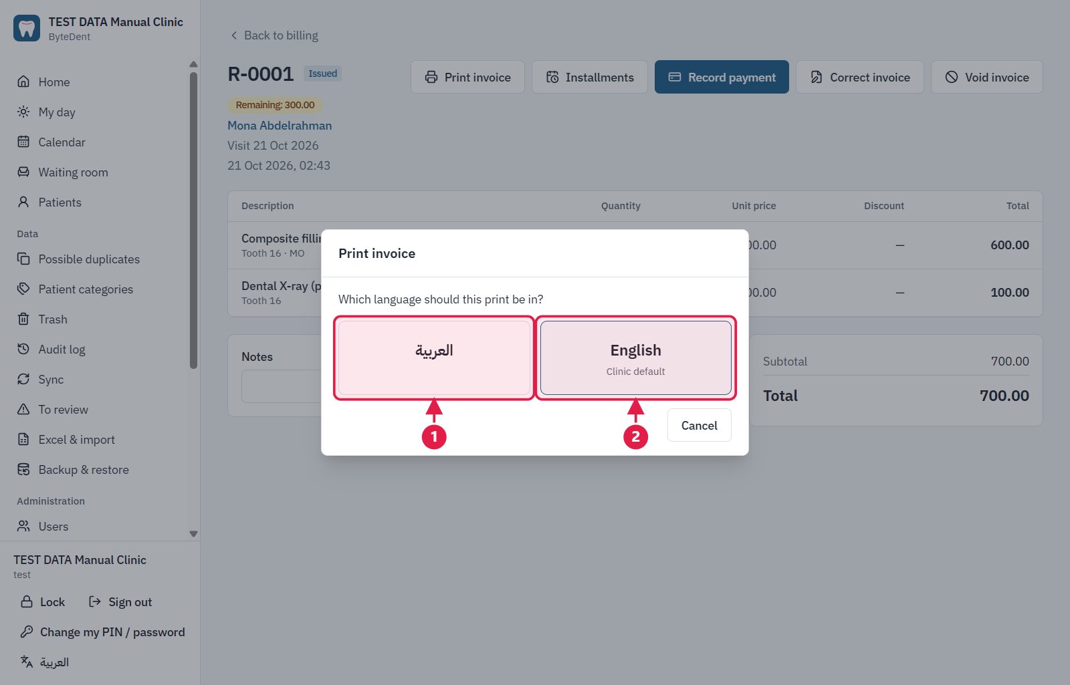This screenshot has height=685, width=1070.
Task: Click the Sync refresh icon
Action: [23, 379]
